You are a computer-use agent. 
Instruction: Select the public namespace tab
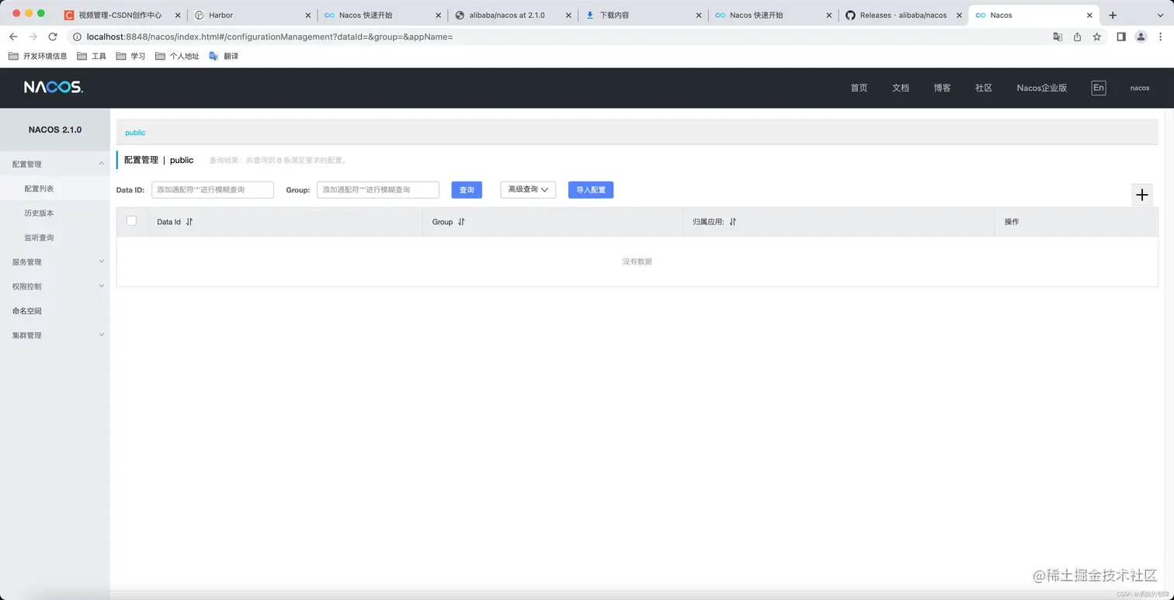135,133
